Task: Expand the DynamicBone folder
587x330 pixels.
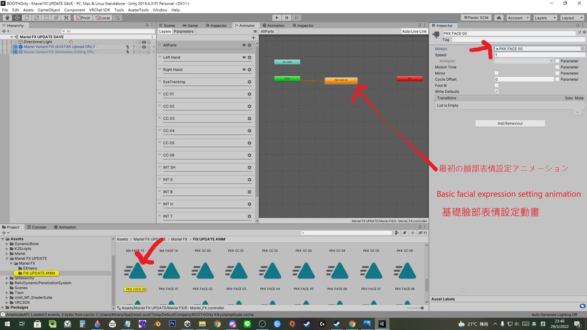Action: (7, 244)
